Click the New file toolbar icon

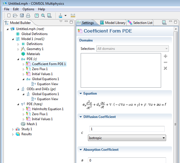[9, 16]
